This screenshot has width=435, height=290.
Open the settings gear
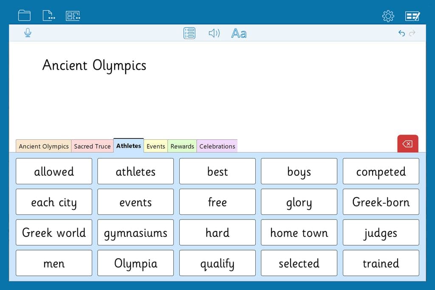point(388,15)
